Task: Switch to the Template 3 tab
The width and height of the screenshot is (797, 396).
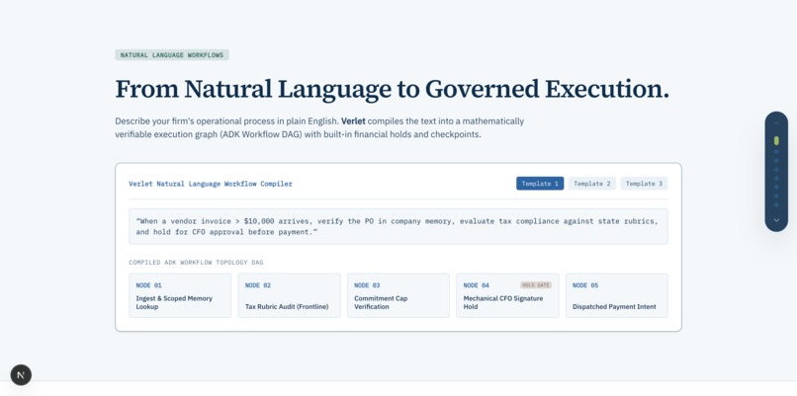Action: coord(644,184)
